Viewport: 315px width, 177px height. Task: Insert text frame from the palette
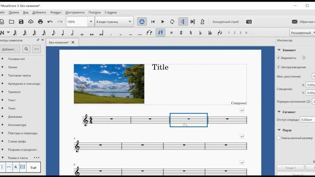(16, 167)
